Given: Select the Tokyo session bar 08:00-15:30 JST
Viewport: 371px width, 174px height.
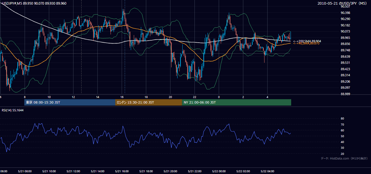Looking at the screenshot, I should (70, 102).
